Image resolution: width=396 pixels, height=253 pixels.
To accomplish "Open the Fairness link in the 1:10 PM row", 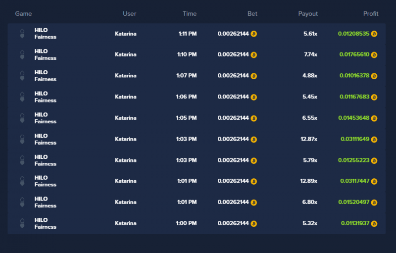I will pyautogui.click(x=46, y=58).
